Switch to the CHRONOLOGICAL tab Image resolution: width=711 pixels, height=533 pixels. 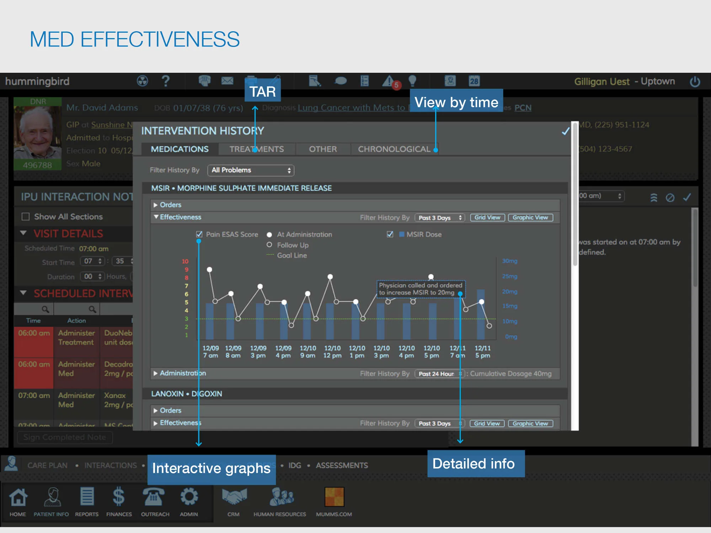394,149
